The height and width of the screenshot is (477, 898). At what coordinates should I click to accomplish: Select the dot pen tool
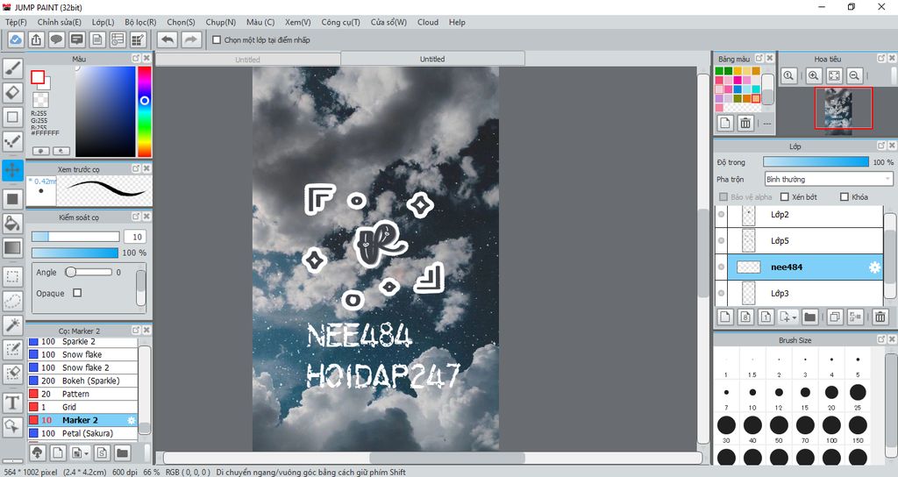click(12, 141)
